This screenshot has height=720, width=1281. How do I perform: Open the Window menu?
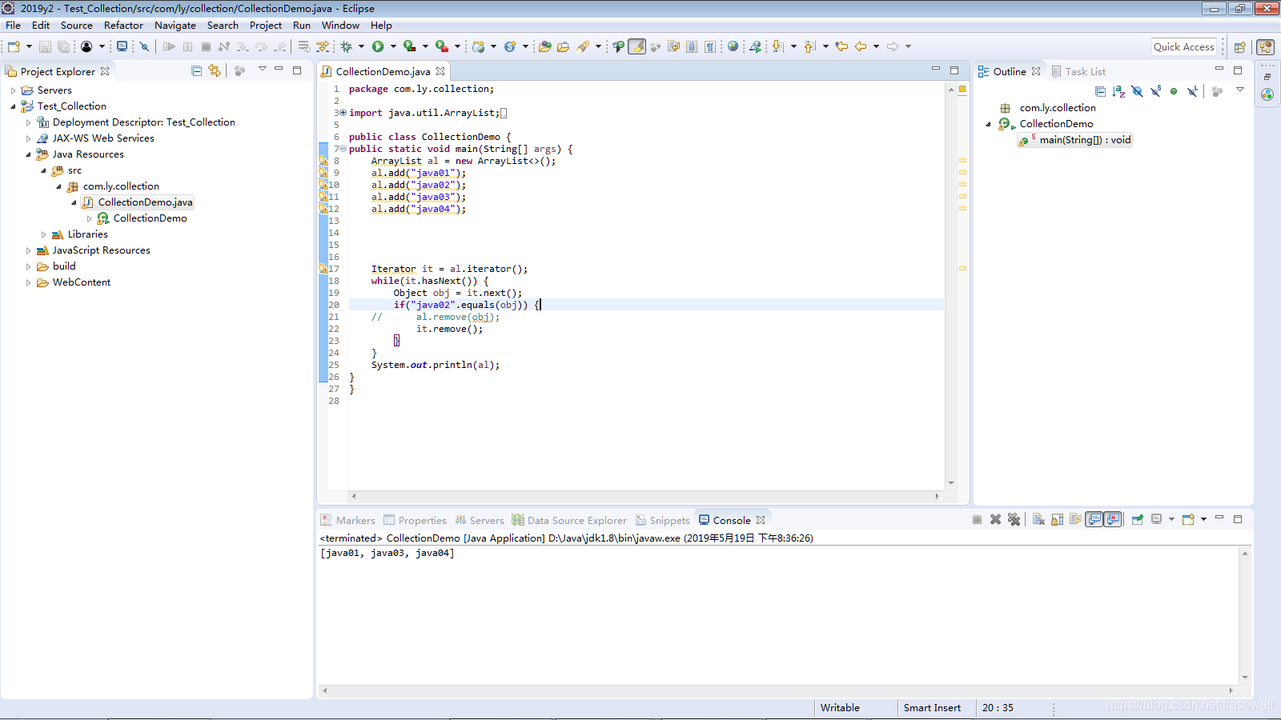(x=340, y=26)
